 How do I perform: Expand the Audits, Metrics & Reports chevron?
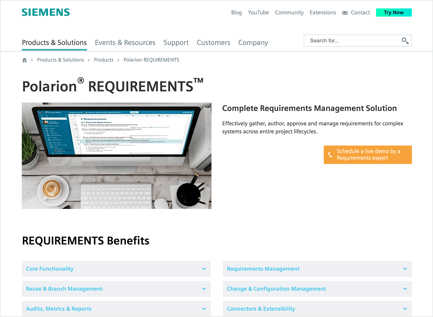click(x=204, y=309)
